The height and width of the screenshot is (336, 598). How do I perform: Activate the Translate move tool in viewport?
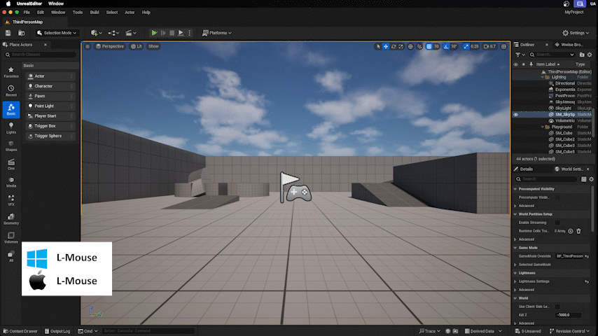tap(386, 46)
